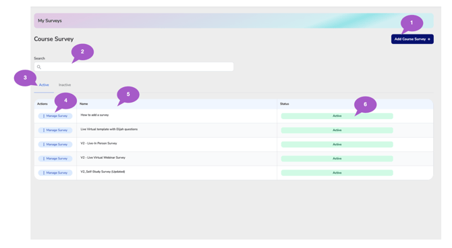Click the Add Course Survey button

412,39
